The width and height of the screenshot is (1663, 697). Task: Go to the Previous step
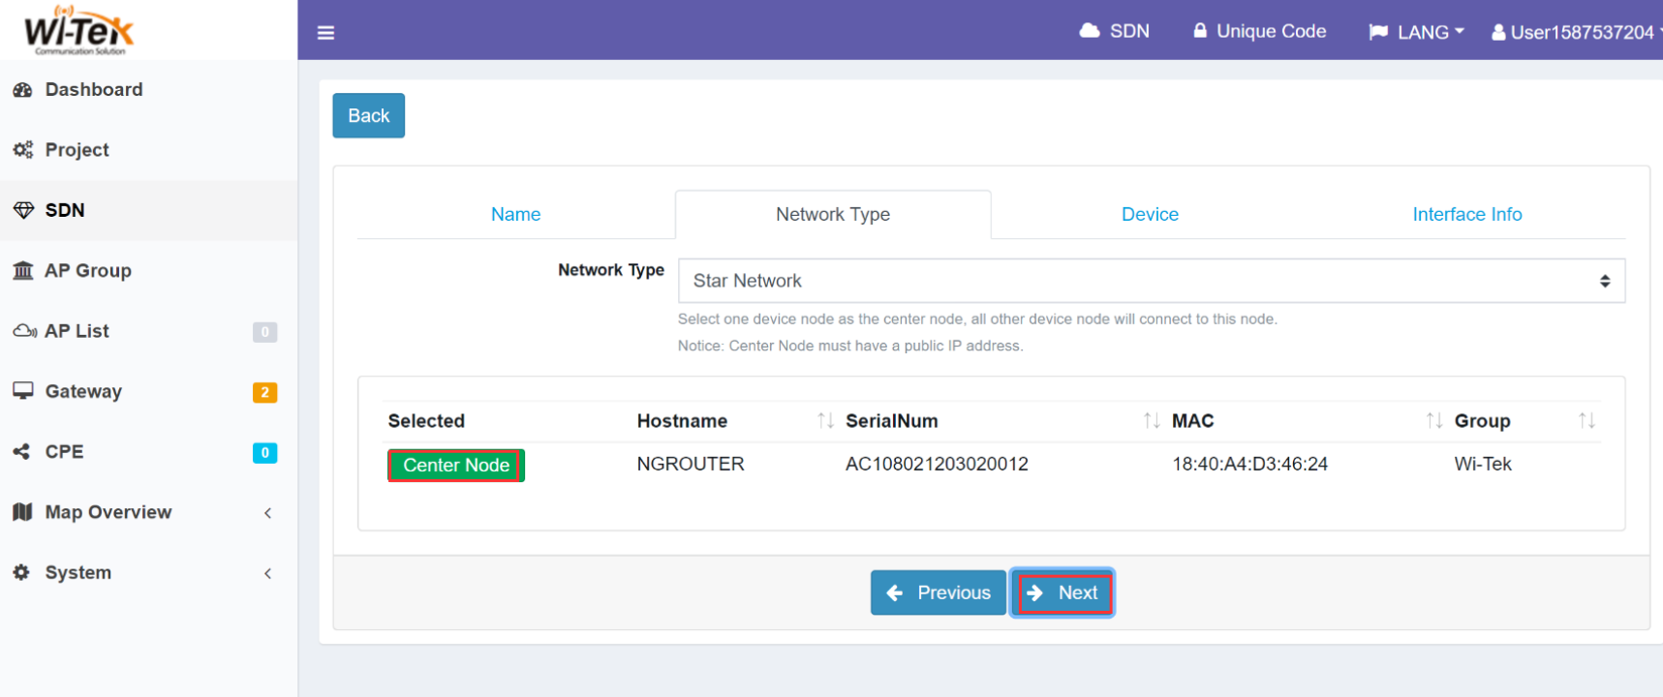tap(938, 592)
